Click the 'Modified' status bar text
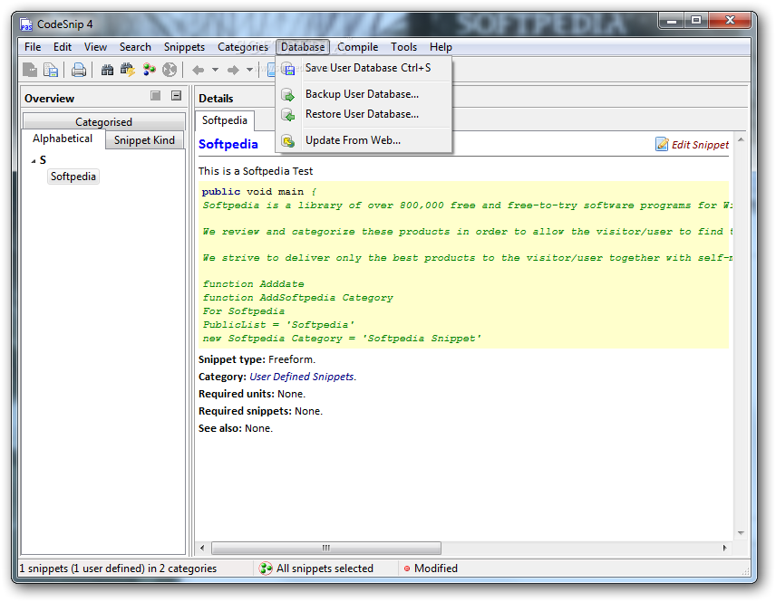776x602 pixels. [x=436, y=569]
